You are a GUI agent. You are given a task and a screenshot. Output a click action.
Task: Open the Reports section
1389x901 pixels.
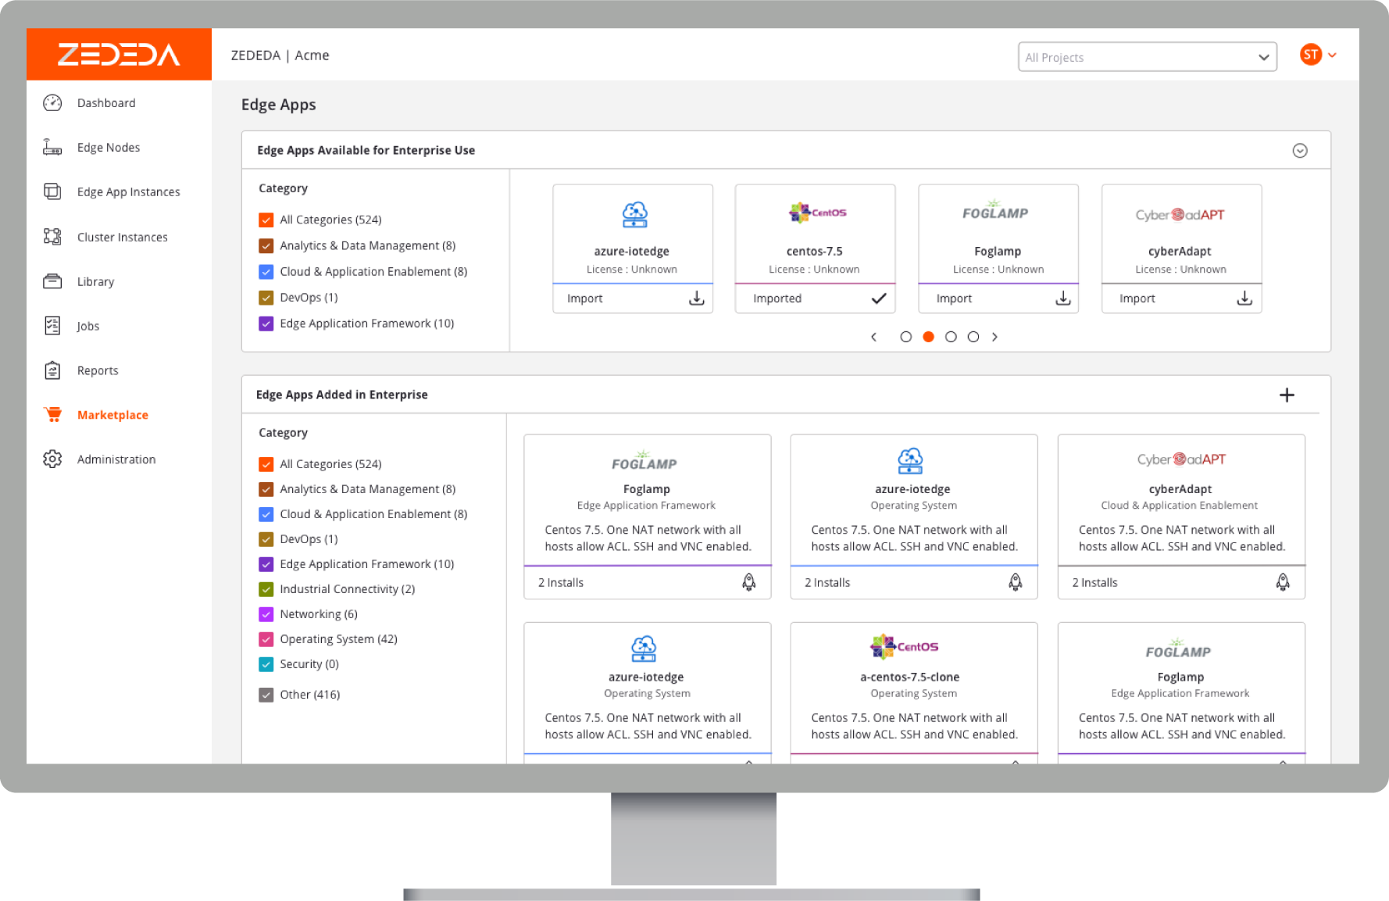[x=98, y=370]
